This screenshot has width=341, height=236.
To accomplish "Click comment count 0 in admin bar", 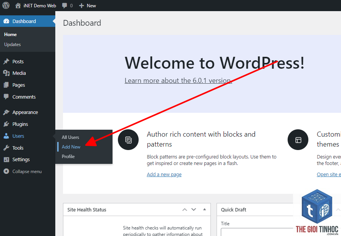I will point(71,6).
